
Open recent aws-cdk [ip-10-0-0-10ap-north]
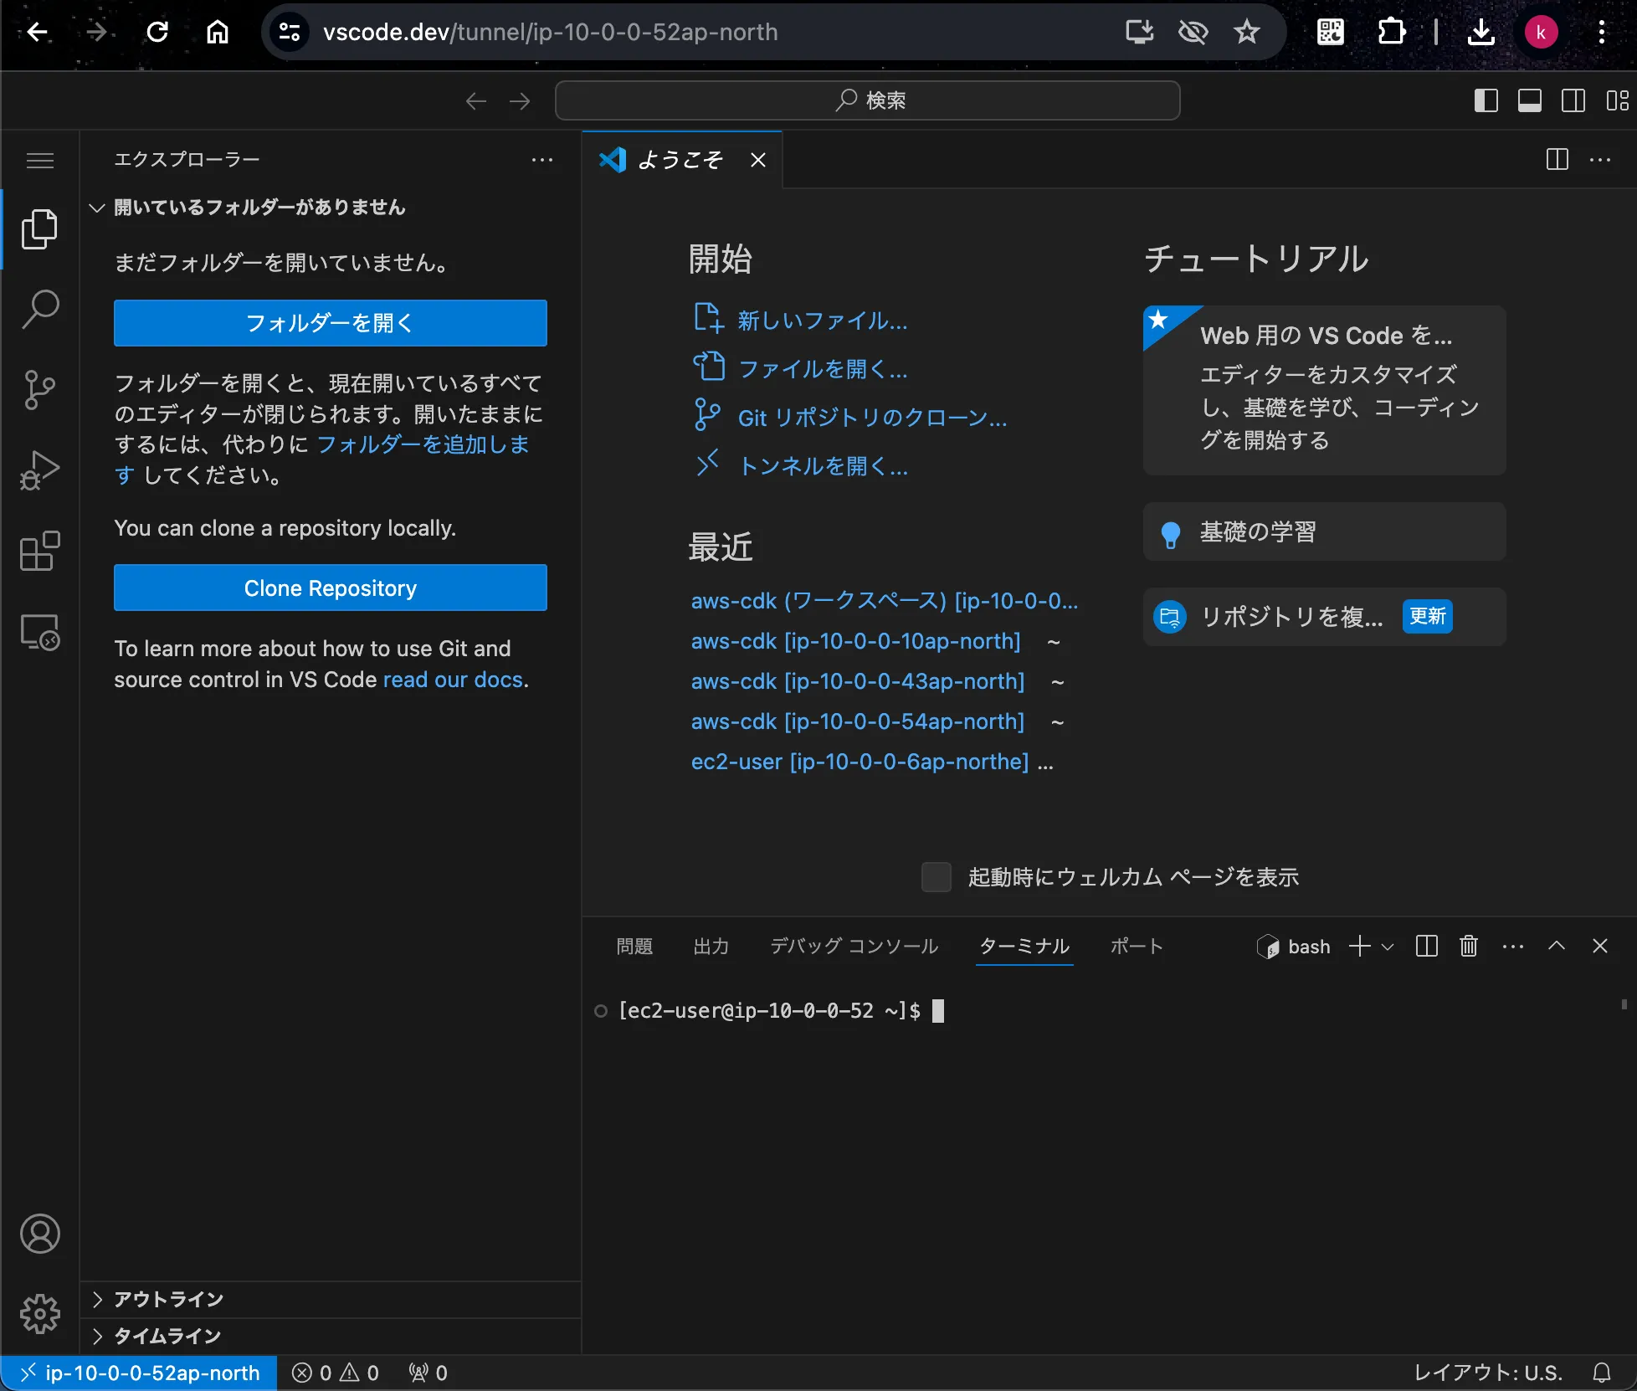point(856,641)
